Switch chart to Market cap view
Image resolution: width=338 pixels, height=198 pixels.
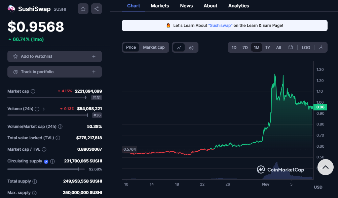(154, 47)
